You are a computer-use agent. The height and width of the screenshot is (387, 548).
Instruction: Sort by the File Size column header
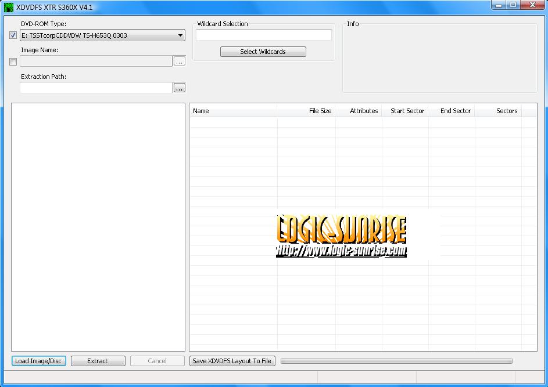point(306,111)
